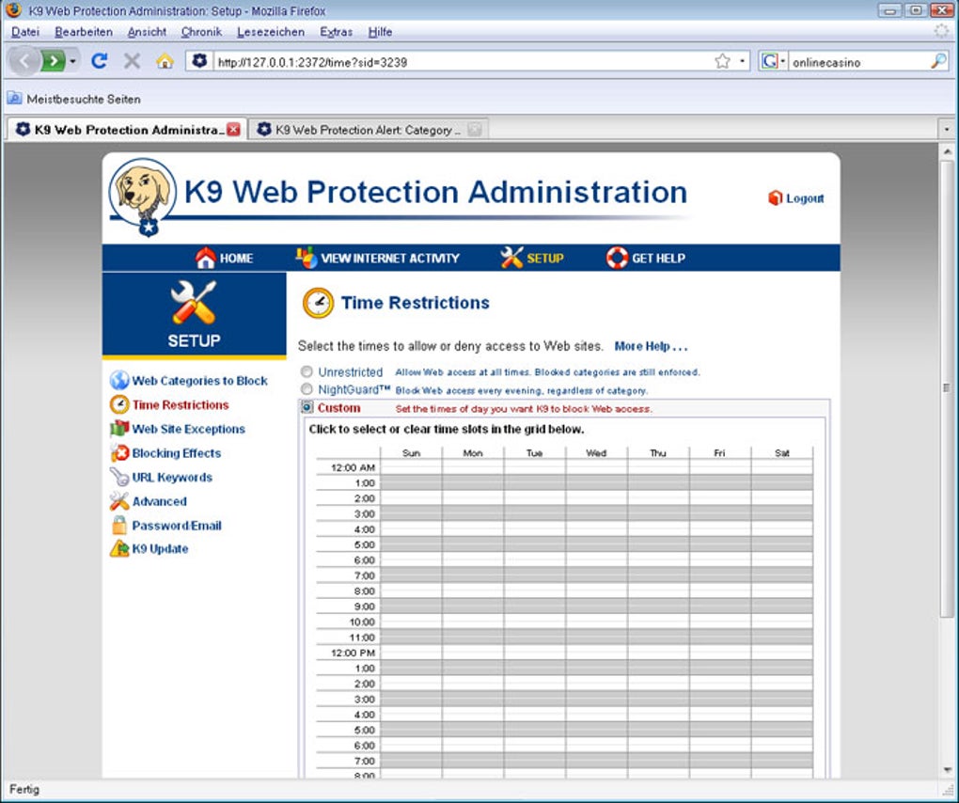The height and width of the screenshot is (803, 959).
Task: Click the Sun column header in grid
Action: pyautogui.click(x=411, y=452)
